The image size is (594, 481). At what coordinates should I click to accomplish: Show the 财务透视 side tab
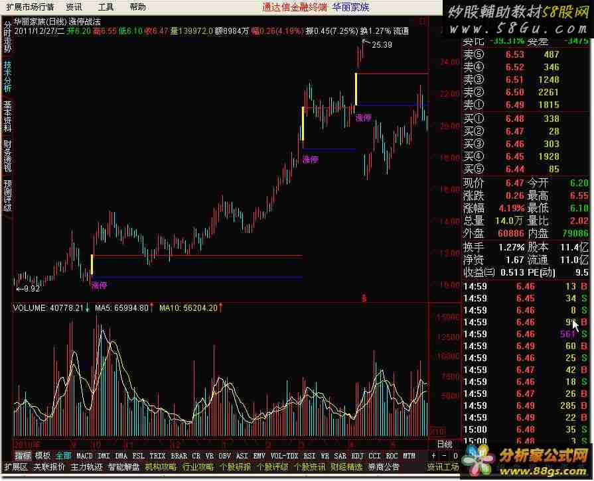pos(7,156)
